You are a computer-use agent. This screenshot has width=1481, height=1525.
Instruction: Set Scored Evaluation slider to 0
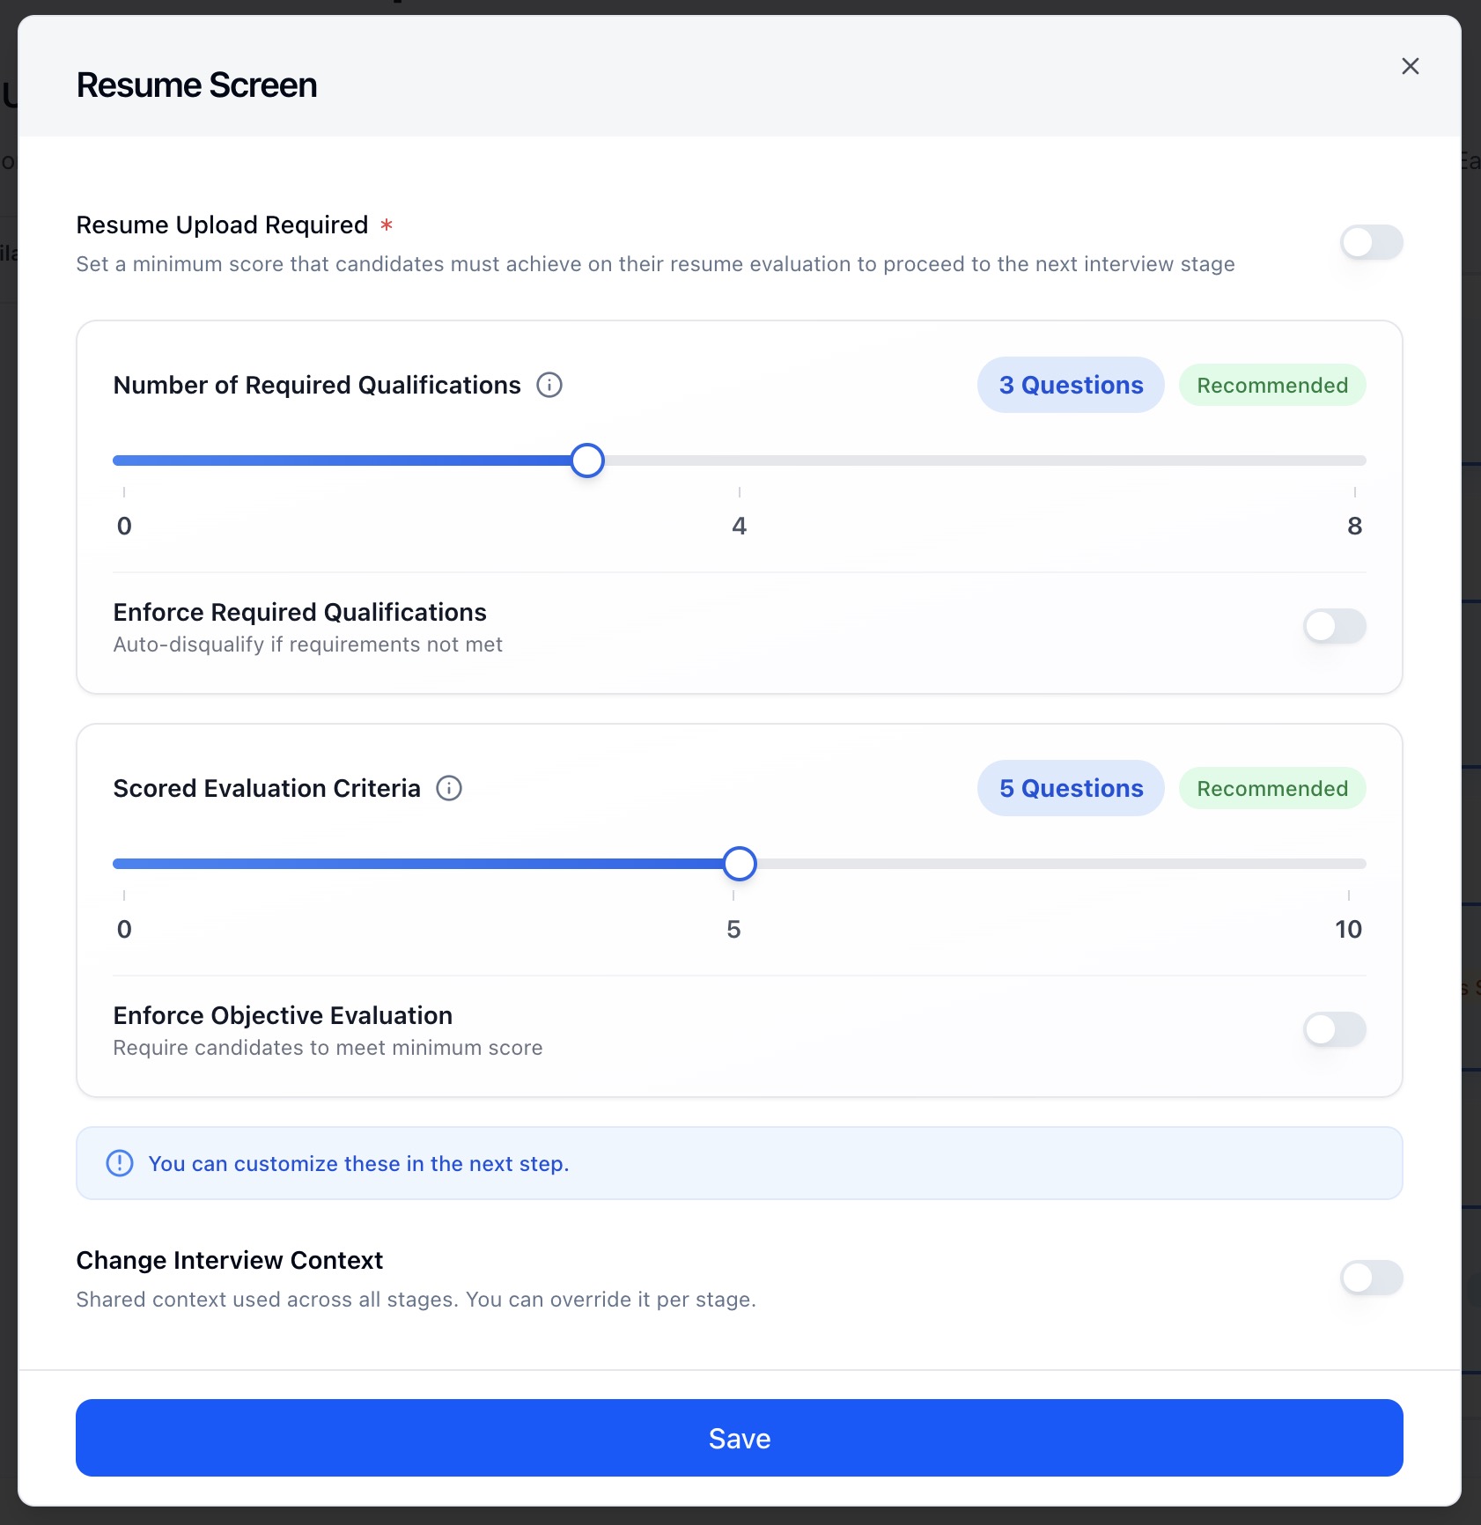tap(124, 864)
